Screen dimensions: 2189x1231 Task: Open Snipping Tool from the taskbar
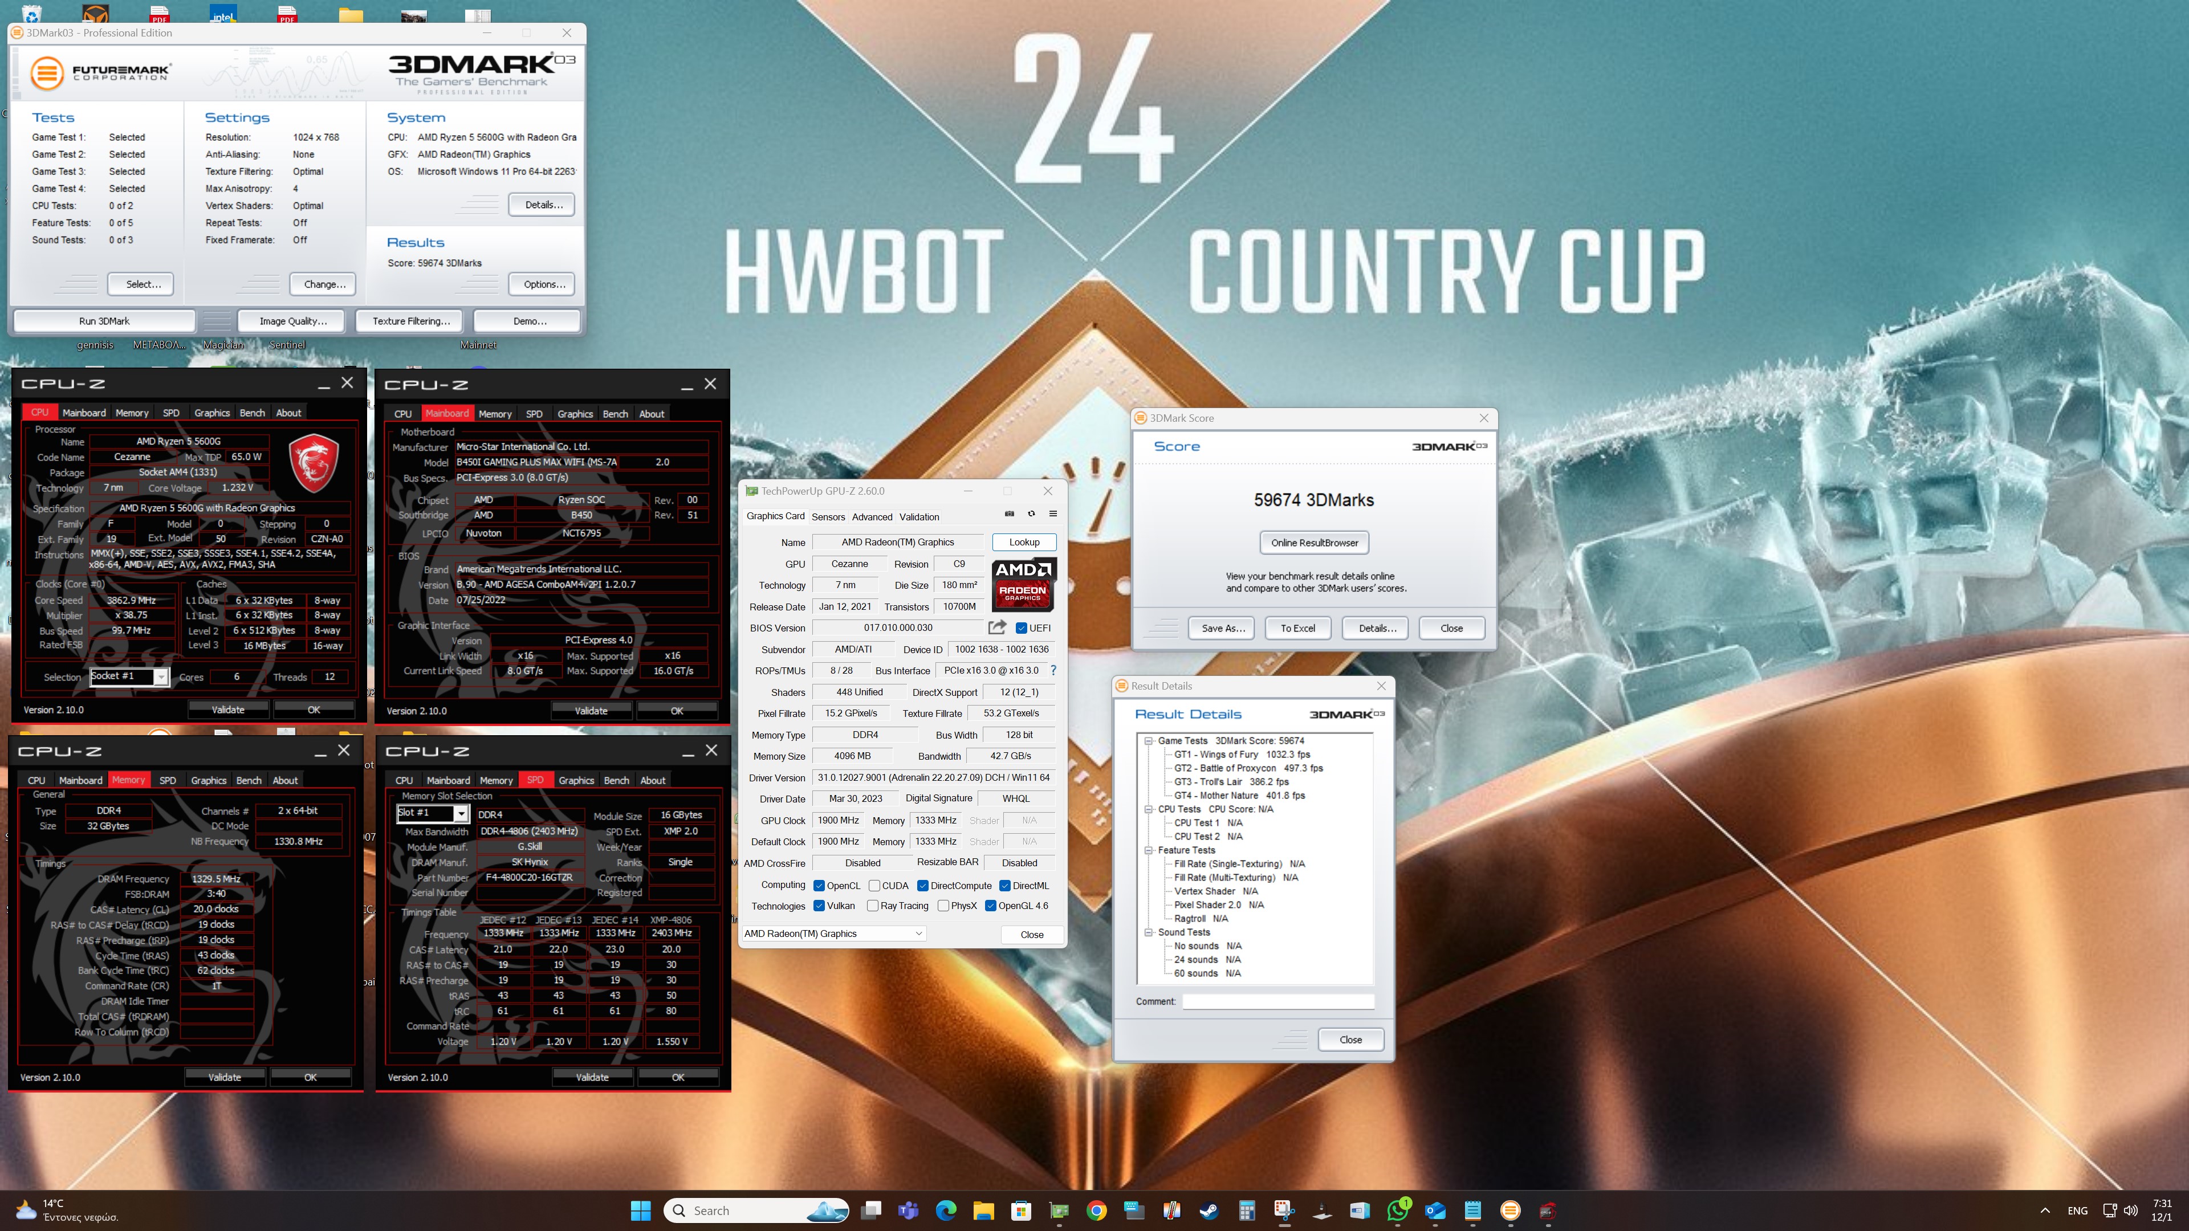click(1284, 1210)
